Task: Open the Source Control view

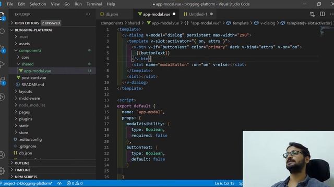Action: coord(2,49)
